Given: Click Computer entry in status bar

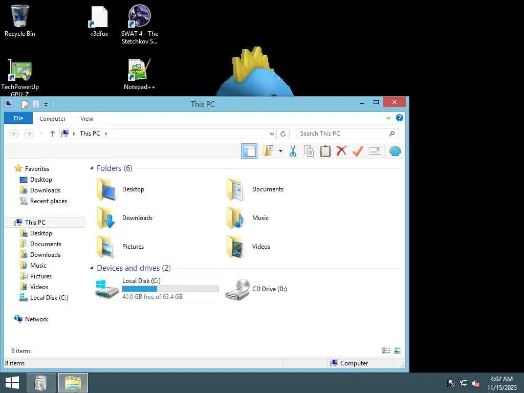Looking at the screenshot, I should (x=349, y=363).
